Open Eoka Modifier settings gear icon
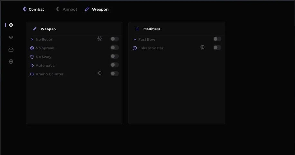The width and height of the screenshot is (295, 155). [x=203, y=47]
